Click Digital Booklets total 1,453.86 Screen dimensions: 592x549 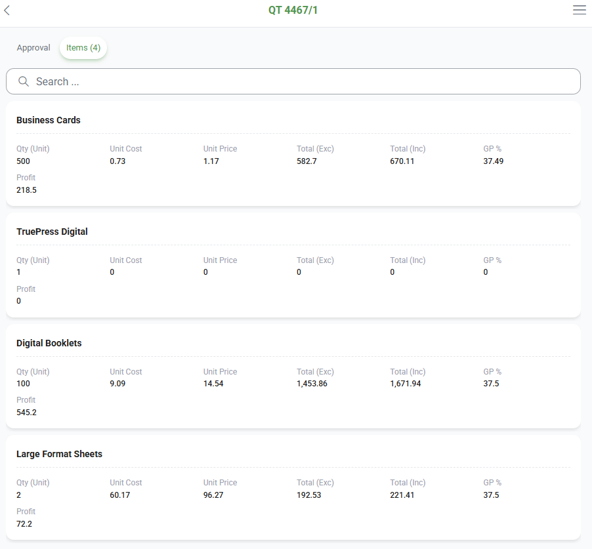[312, 384]
